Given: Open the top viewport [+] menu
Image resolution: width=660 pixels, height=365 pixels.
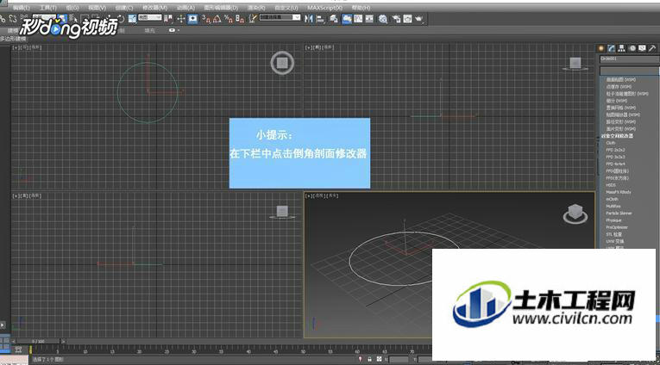Looking at the screenshot, I should (x=16, y=47).
